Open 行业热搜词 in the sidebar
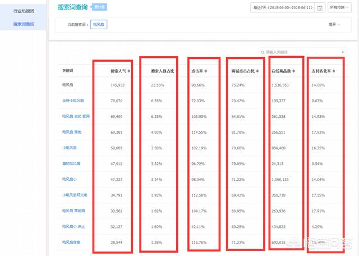The width and height of the screenshot is (359, 256). [24, 11]
